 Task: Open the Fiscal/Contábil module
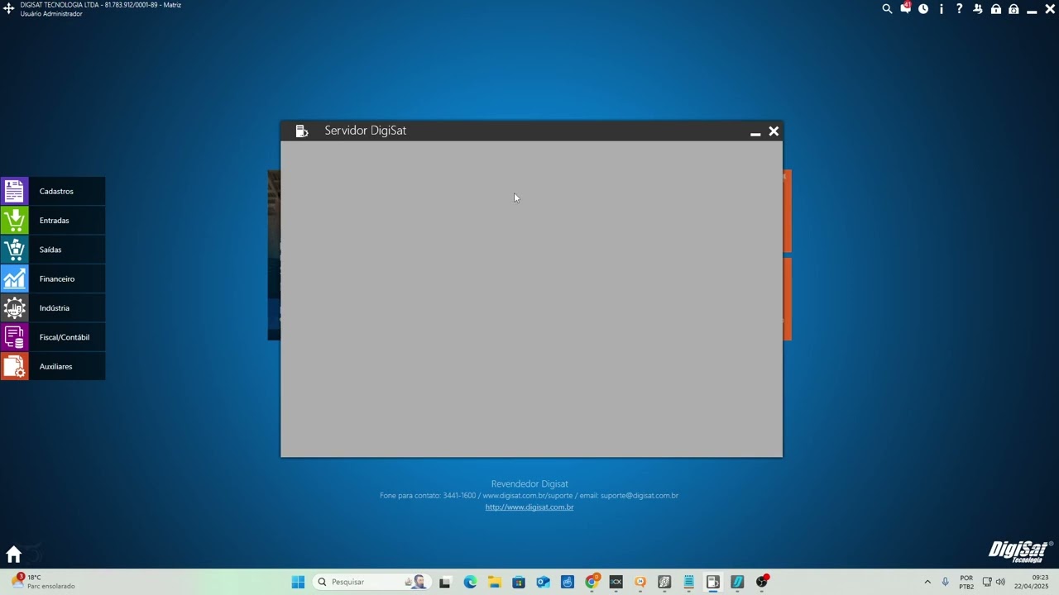[53, 337]
